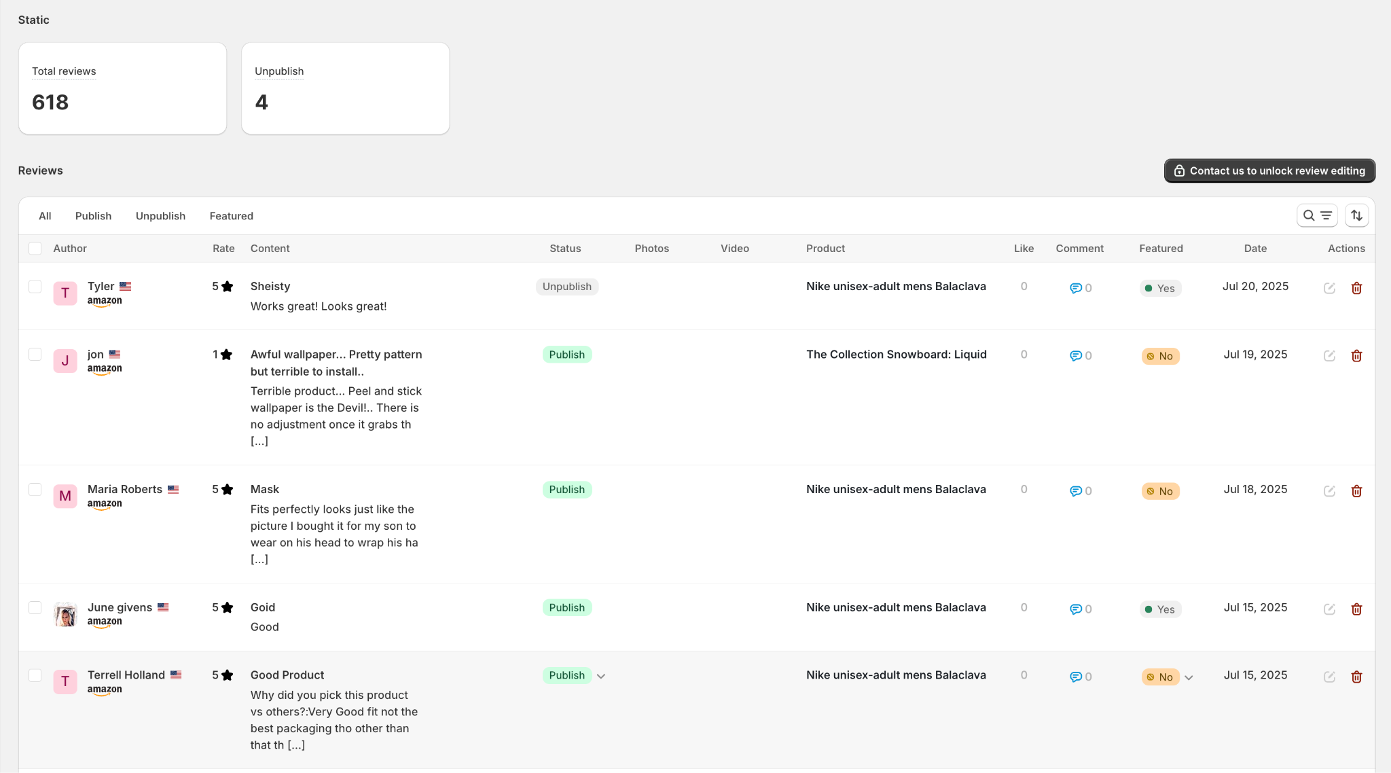The height and width of the screenshot is (773, 1391).
Task: Open the Featured tab
Action: 231,216
